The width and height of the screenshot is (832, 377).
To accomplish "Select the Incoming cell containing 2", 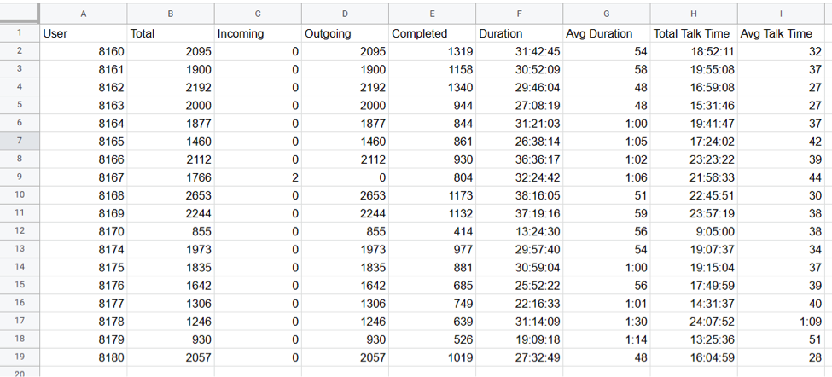I will 258,177.
